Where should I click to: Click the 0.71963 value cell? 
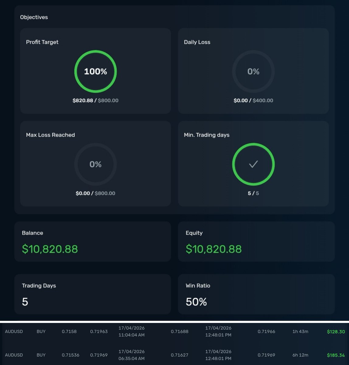[x=99, y=332]
